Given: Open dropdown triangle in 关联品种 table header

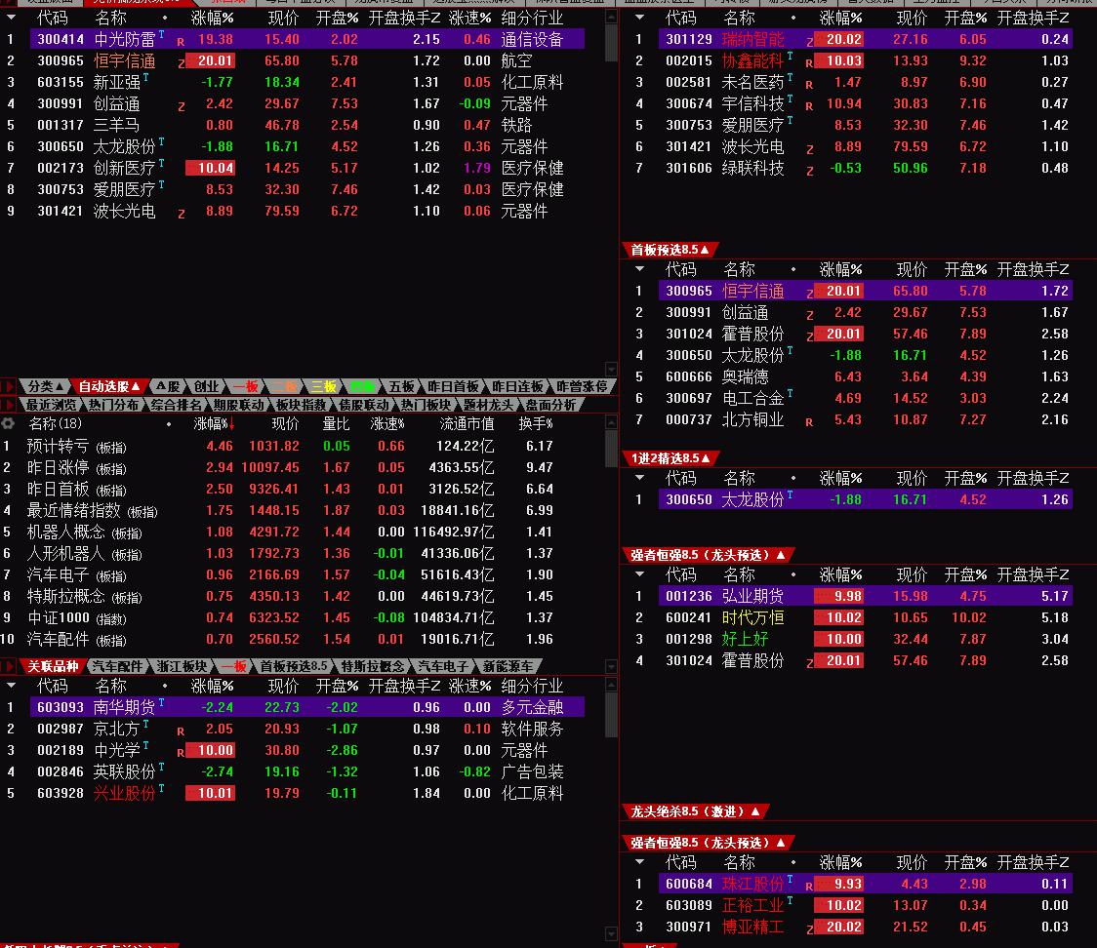Looking at the screenshot, I should (11, 685).
